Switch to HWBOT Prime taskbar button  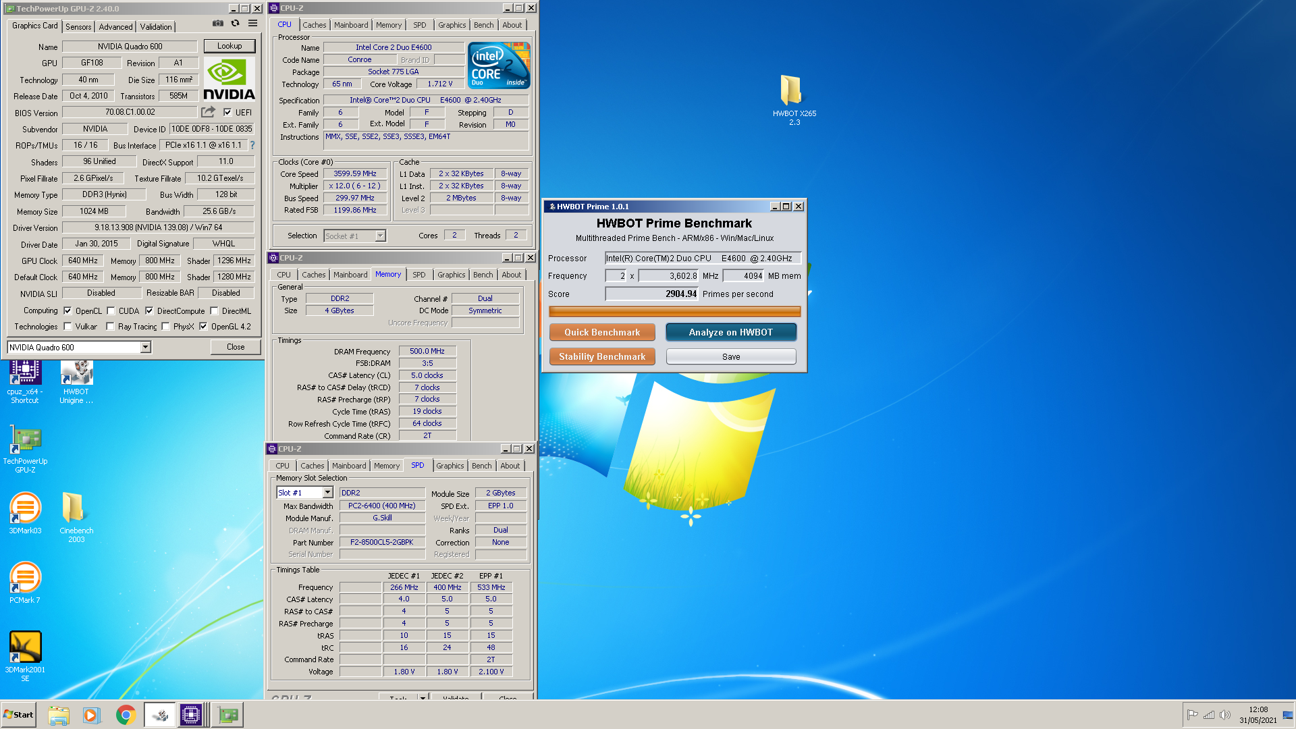coord(160,715)
